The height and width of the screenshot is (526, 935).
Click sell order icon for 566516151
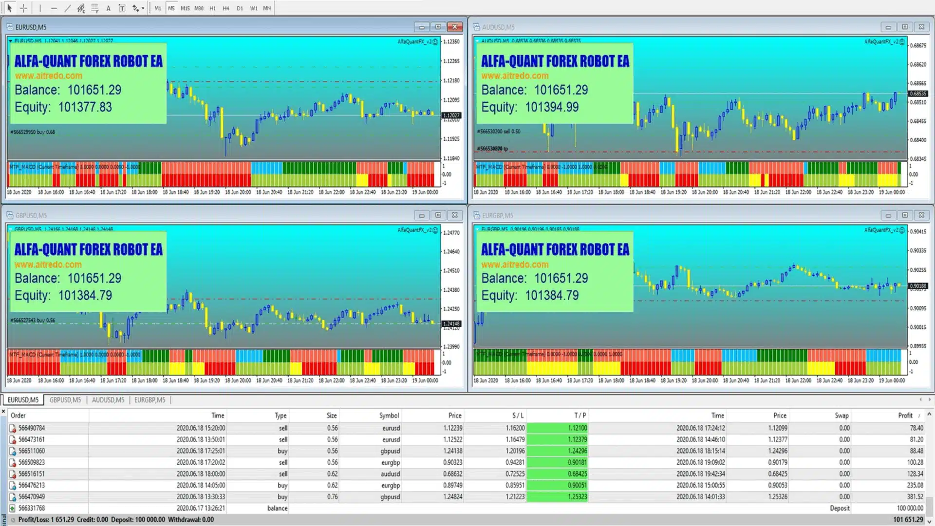click(x=13, y=474)
